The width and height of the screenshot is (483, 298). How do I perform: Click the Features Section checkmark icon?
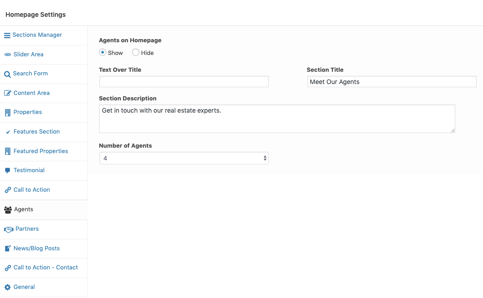click(8, 132)
